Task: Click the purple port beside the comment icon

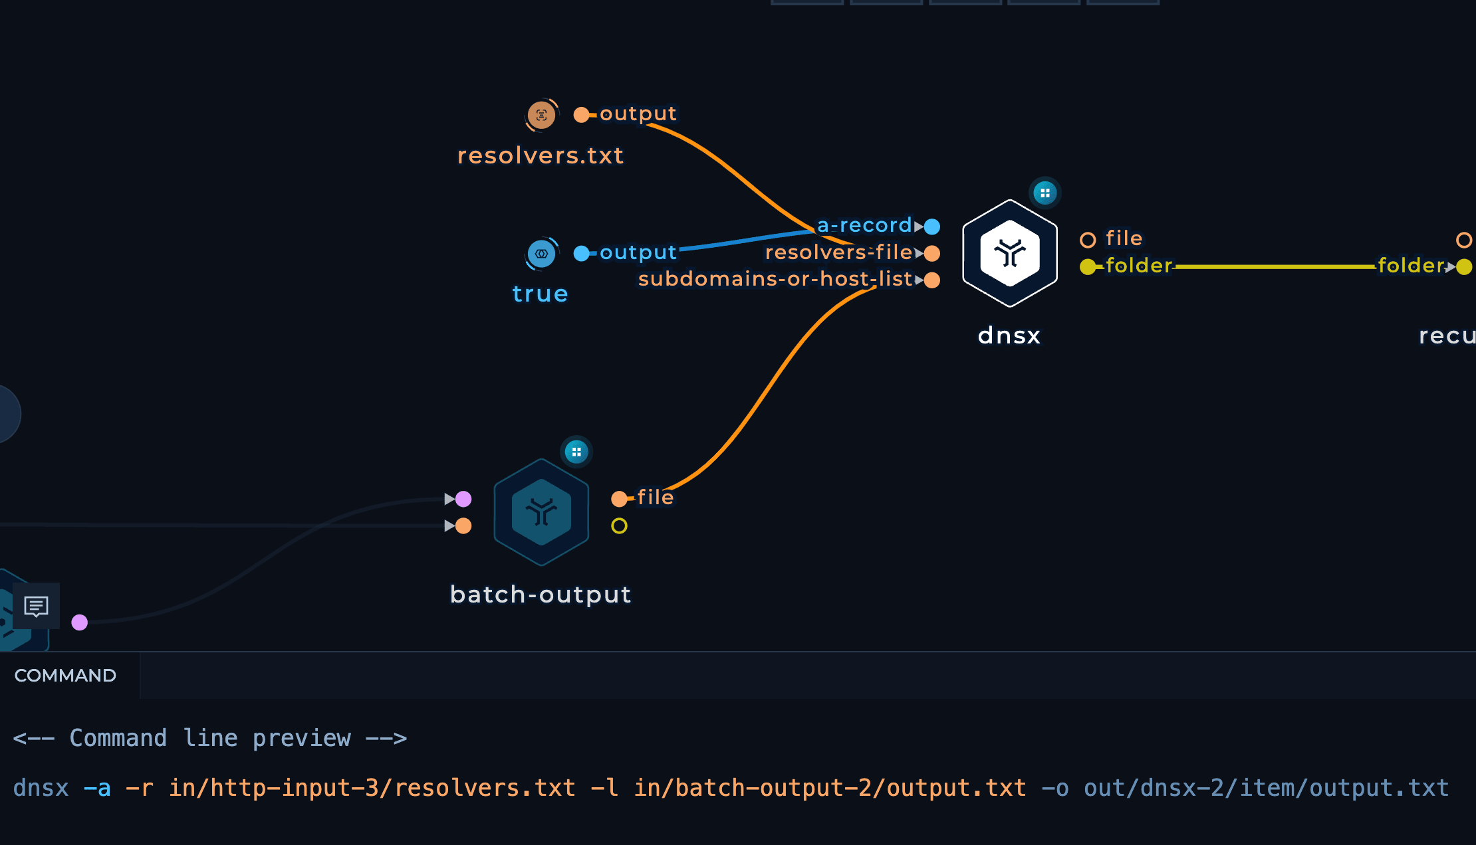Action: point(80,622)
